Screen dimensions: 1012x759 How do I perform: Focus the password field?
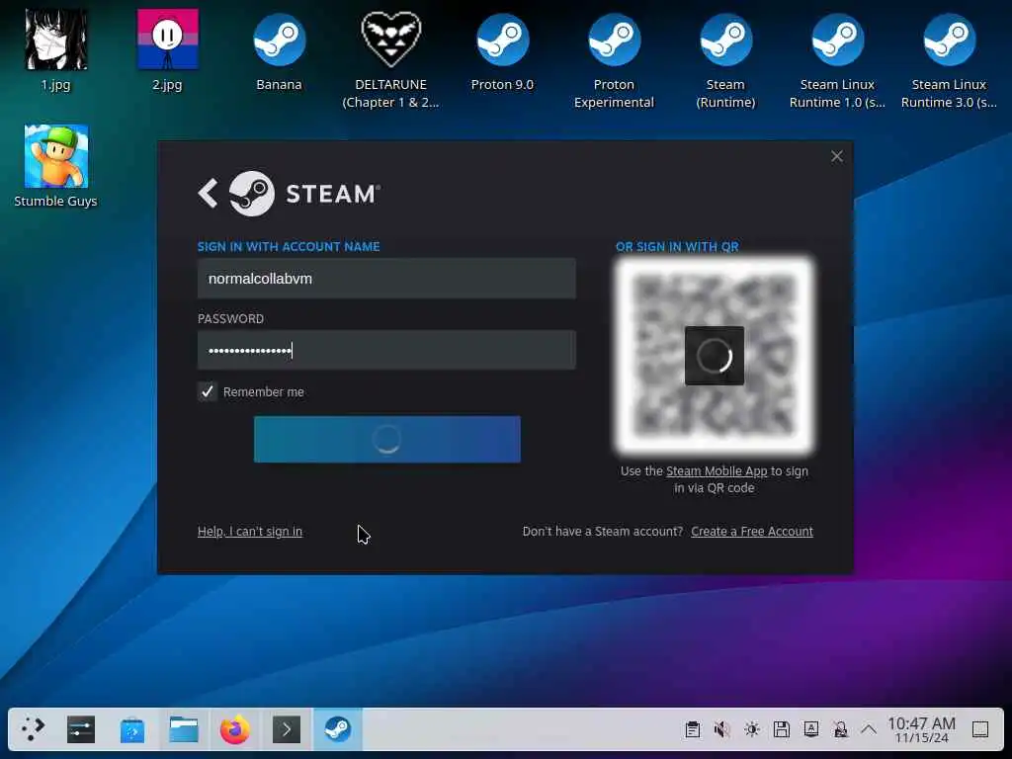[x=386, y=350]
